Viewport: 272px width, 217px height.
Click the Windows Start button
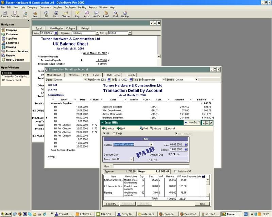click(x=6, y=214)
